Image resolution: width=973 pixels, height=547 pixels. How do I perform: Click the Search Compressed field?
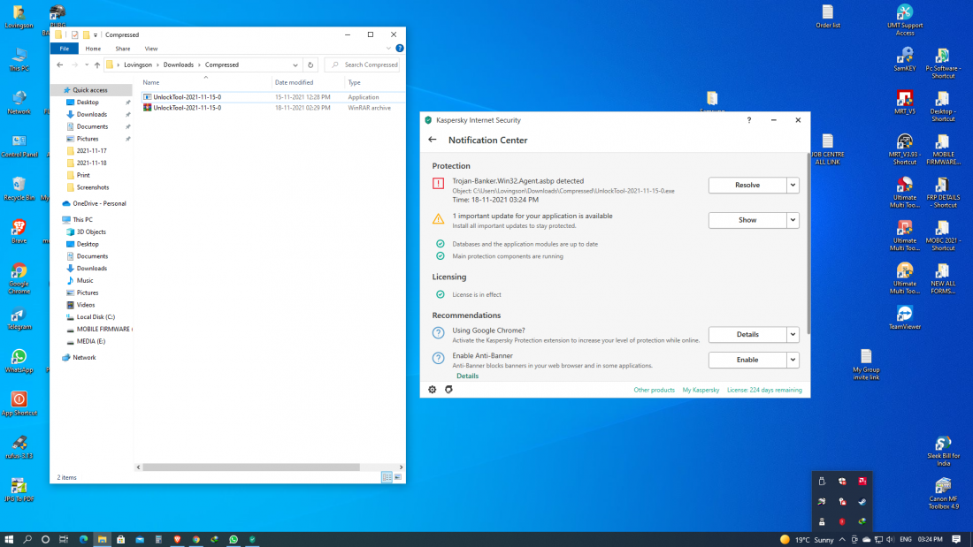pyautogui.click(x=363, y=65)
